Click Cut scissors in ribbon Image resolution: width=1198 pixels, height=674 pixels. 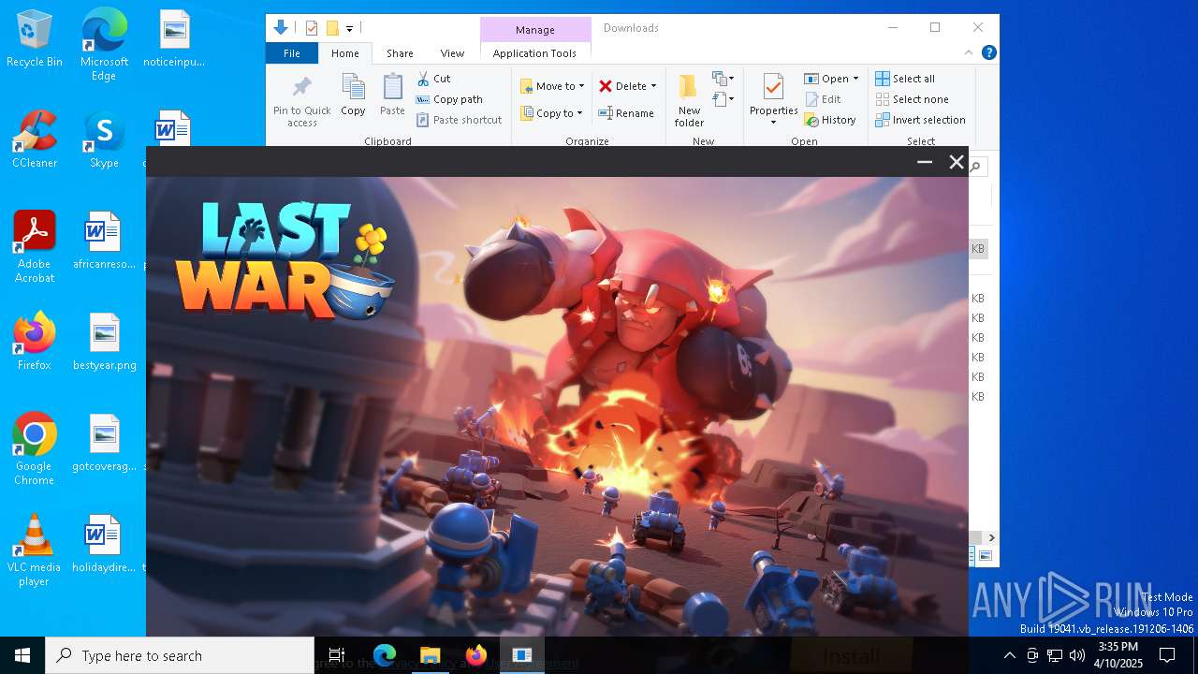(x=433, y=79)
